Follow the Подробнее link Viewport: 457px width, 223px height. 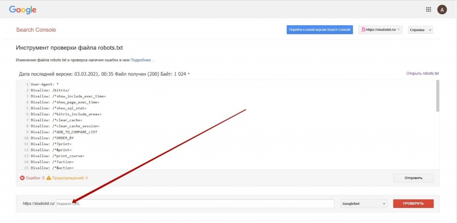[142, 60]
